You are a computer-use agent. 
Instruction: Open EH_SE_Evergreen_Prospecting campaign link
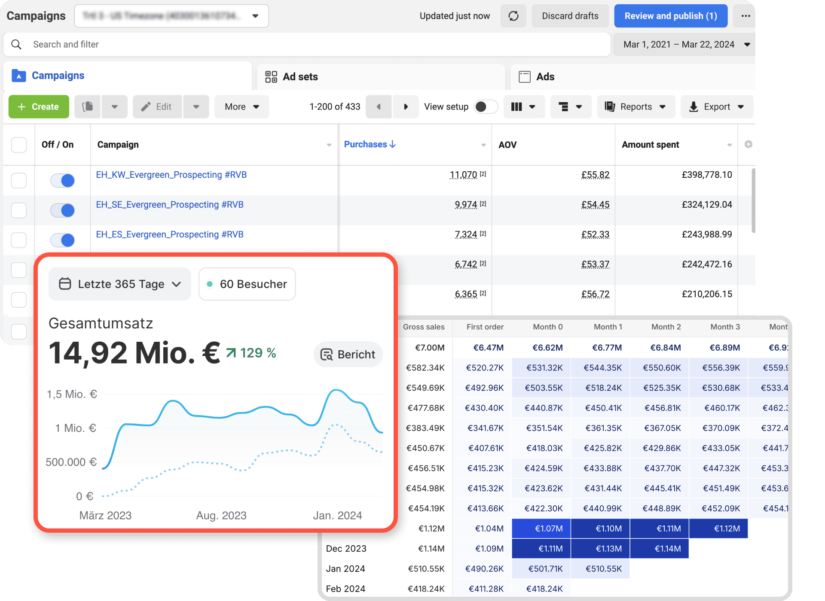(x=170, y=204)
